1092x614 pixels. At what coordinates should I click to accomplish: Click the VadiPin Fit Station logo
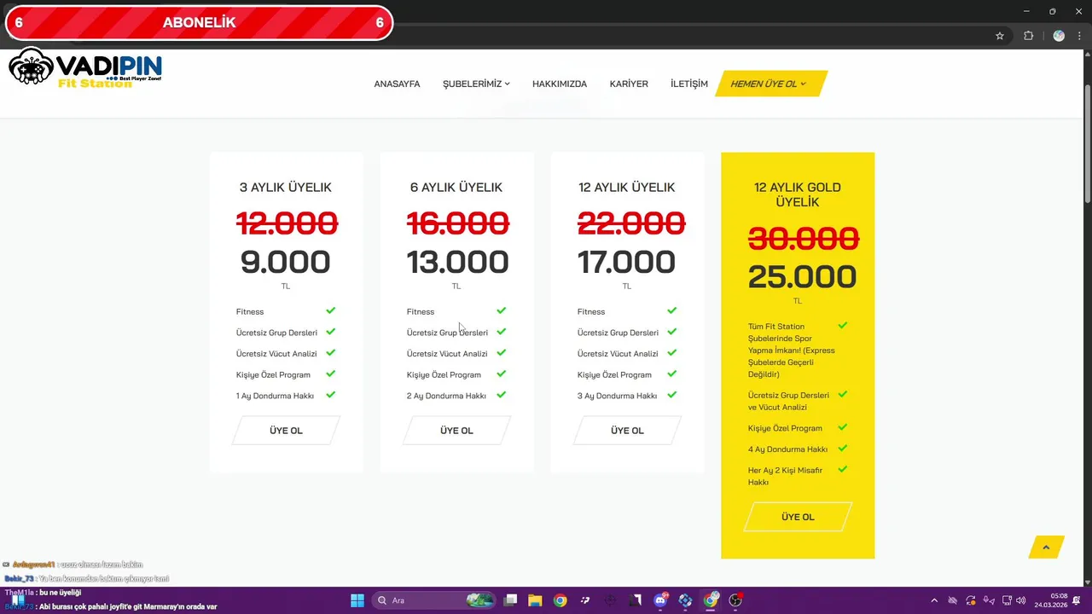[x=85, y=67]
